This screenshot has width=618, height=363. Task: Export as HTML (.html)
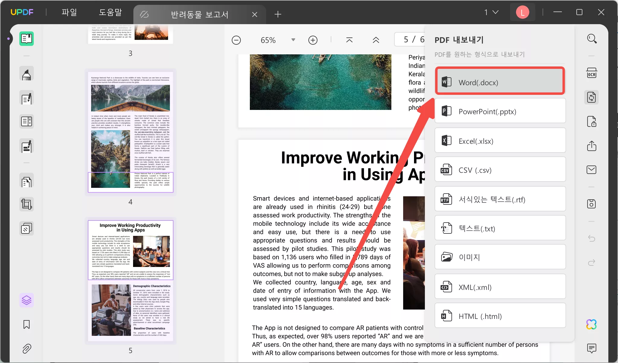[500, 316]
